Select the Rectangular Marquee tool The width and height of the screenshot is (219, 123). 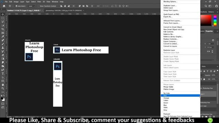pos(3,18)
